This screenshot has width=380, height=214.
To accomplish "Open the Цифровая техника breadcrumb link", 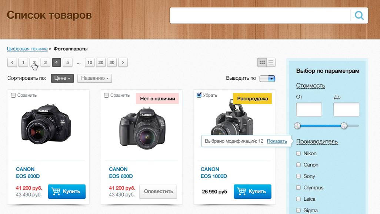I will point(27,49).
